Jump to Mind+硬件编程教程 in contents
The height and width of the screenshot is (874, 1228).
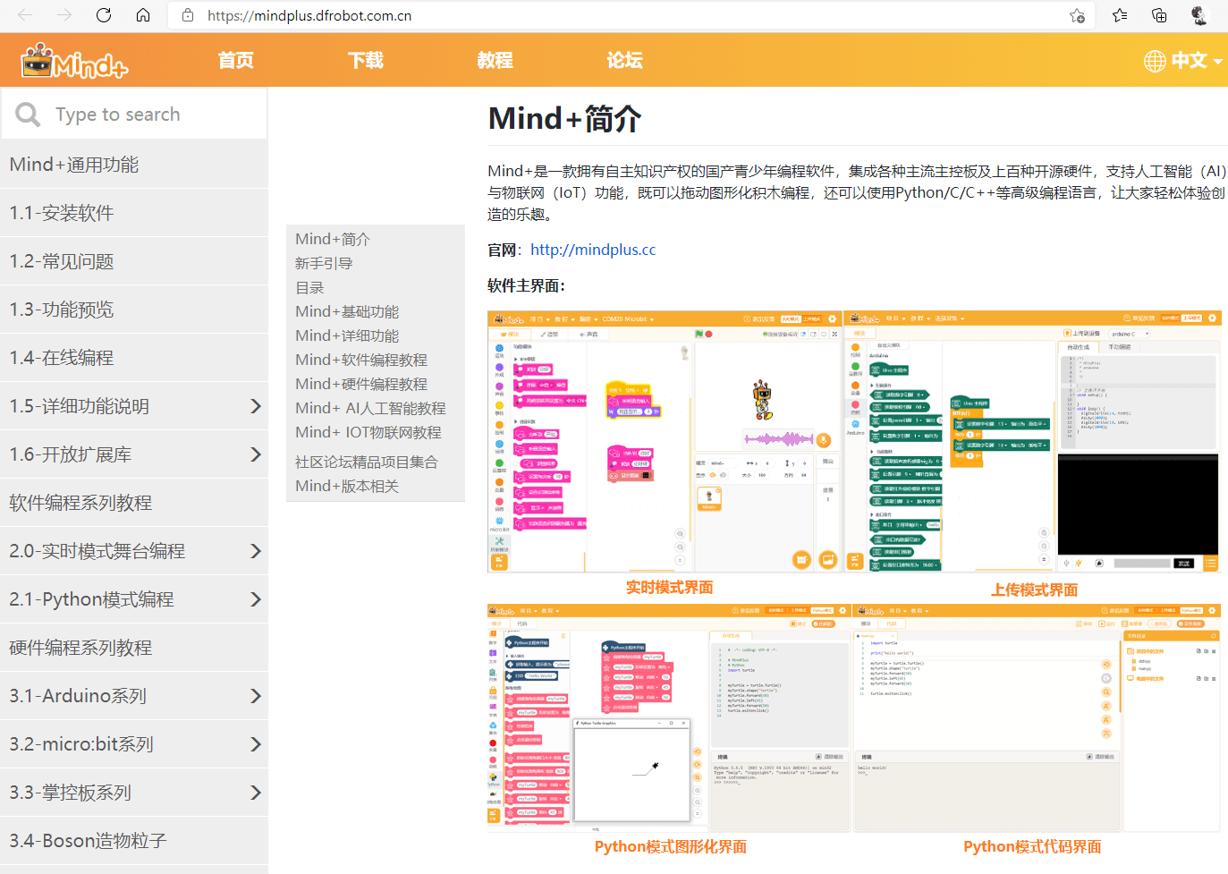(361, 384)
